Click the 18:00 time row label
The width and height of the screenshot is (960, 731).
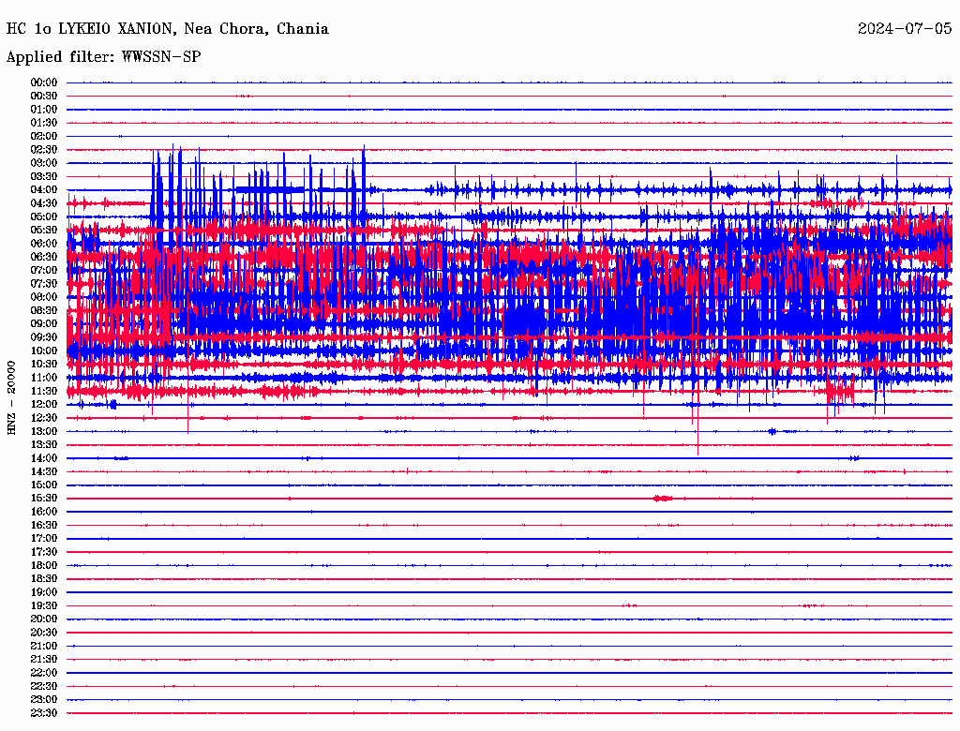44,565
